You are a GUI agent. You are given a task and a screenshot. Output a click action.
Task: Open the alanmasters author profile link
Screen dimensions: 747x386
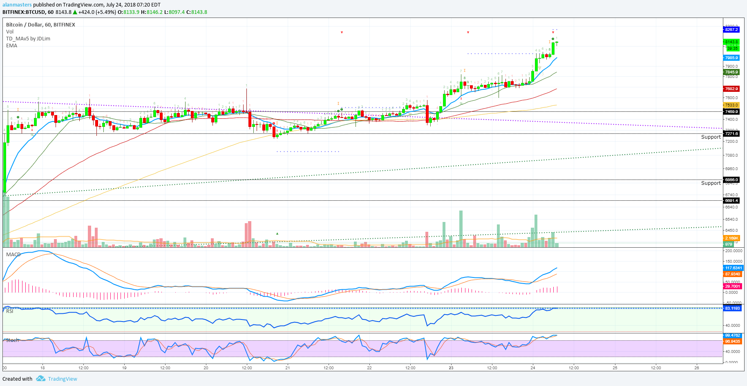point(17,5)
